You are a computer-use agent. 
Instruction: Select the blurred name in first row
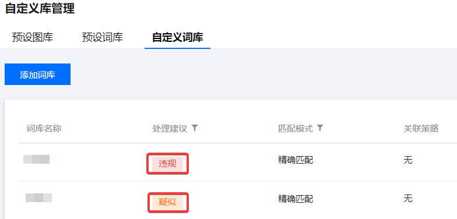tap(40, 160)
